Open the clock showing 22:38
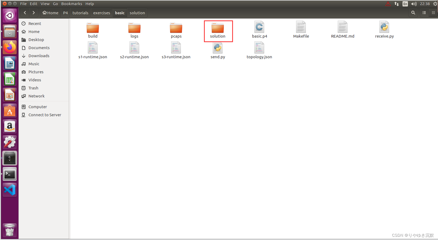This screenshot has height=240, width=438. click(x=425, y=4)
